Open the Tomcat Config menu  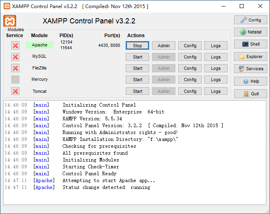pos(190,91)
